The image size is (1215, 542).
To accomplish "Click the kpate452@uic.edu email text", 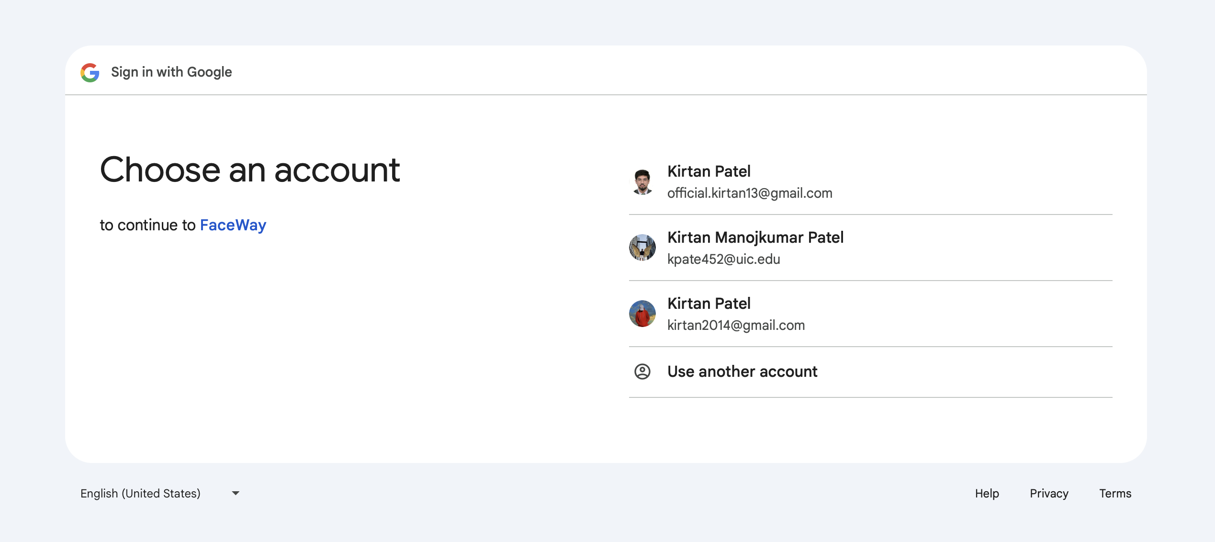I will point(723,259).
